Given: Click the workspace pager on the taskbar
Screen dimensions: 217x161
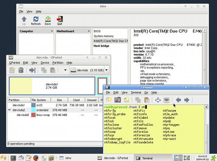Looking at the screenshot, I should click(x=178, y=158).
